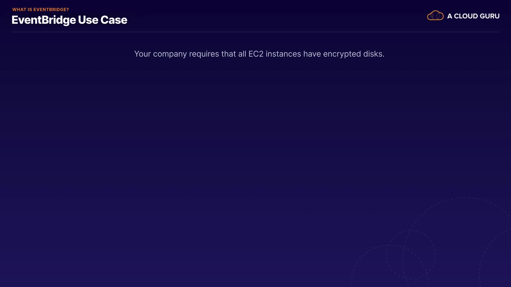This screenshot has width=511, height=287.
Task: Click the word "EC2" in the sentence
Action: coord(256,54)
